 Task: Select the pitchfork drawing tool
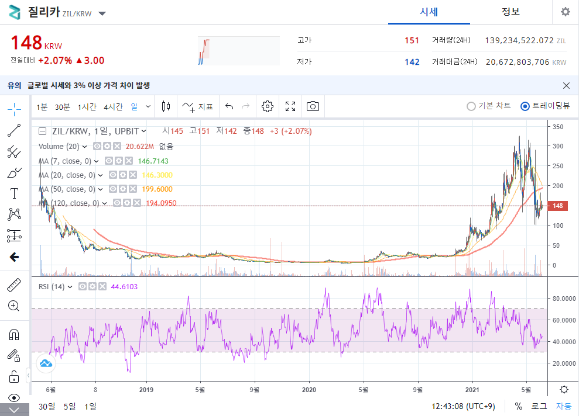pos(14,151)
